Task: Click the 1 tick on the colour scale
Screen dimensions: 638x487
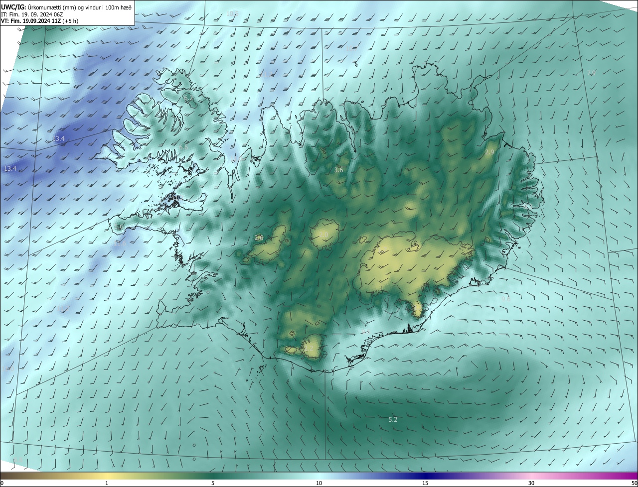Action: pos(107,484)
